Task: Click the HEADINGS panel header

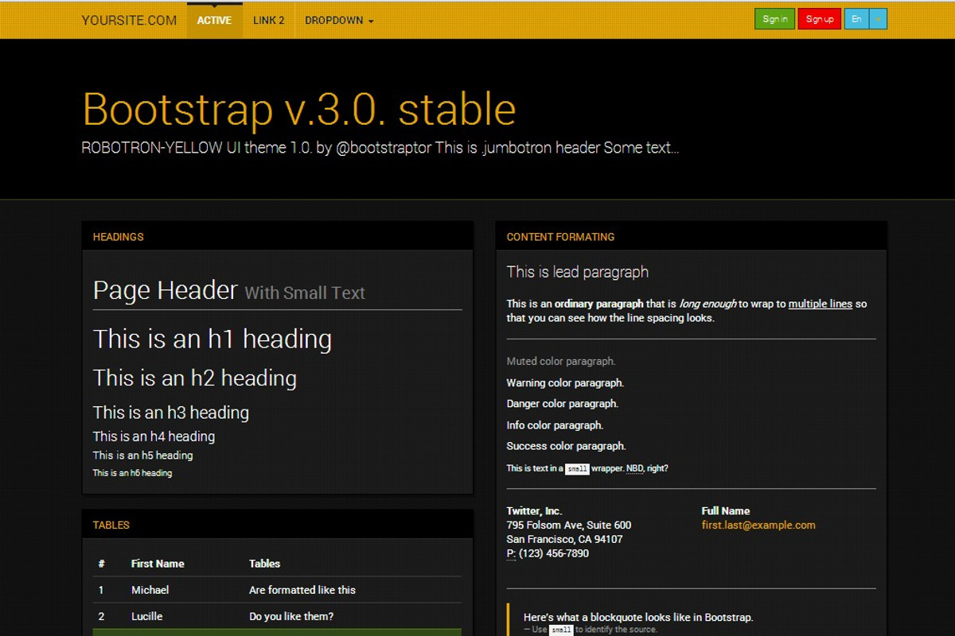Action: click(118, 236)
